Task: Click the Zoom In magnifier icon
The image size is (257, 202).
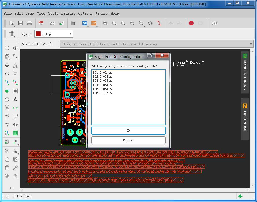Action: click(114, 23)
